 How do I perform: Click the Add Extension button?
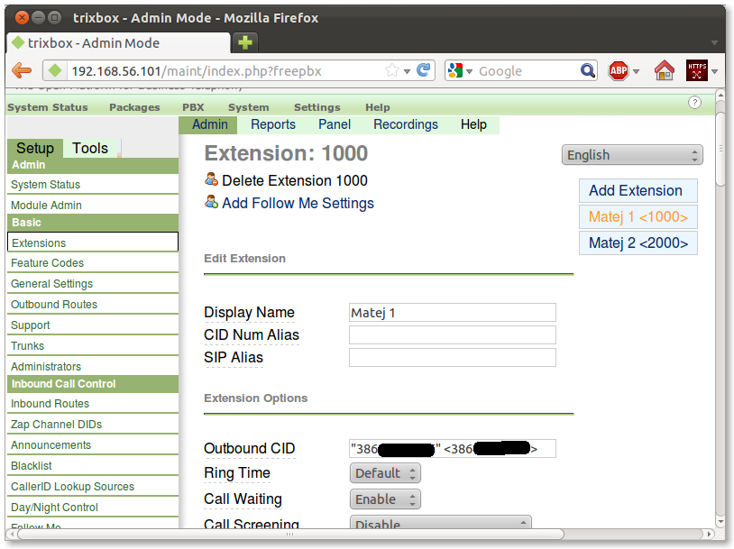[x=636, y=190]
